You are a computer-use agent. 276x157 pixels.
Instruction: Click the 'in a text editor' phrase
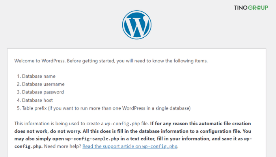point(138,139)
